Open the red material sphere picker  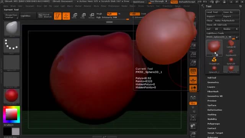tap(11, 96)
